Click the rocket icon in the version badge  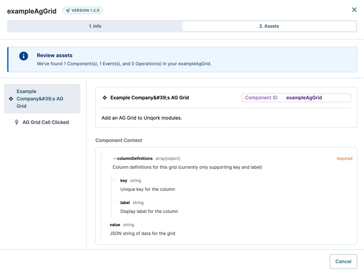pyautogui.click(x=68, y=10)
